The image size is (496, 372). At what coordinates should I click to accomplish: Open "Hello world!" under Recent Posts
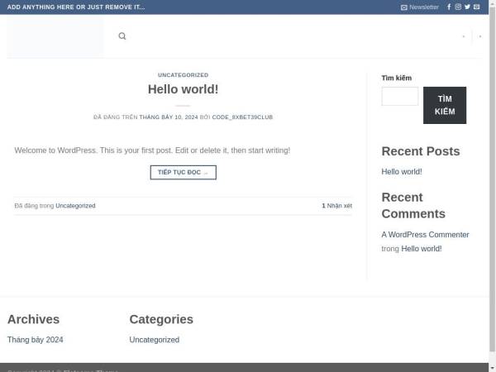click(402, 172)
